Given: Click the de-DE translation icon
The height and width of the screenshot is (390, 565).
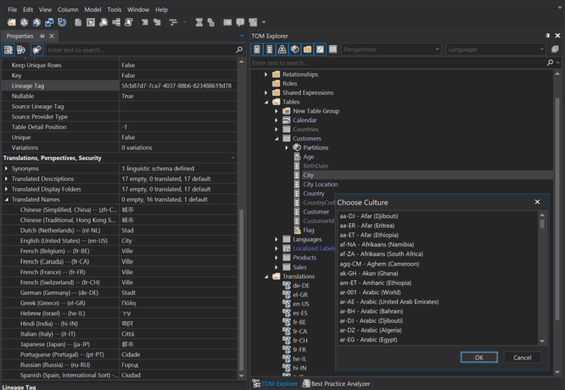Looking at the screenshot, I should (286, 285).
